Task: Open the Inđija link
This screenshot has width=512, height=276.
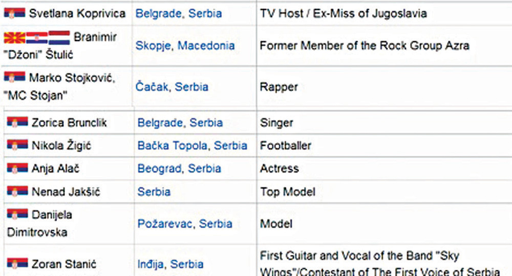Action: [150, 264]
